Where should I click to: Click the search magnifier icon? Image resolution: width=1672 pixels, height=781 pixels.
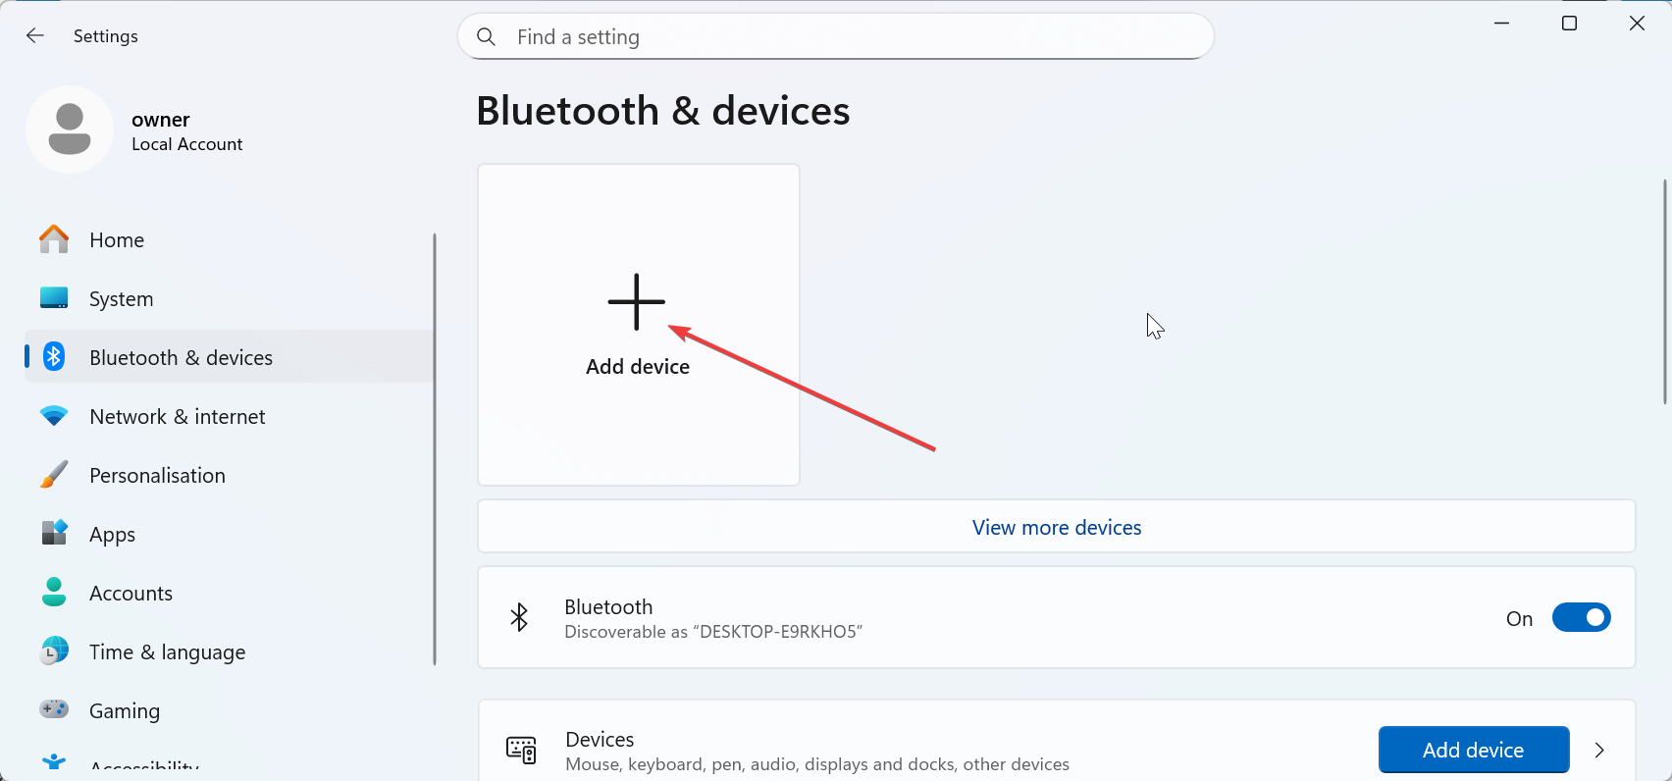pos(486,37)
